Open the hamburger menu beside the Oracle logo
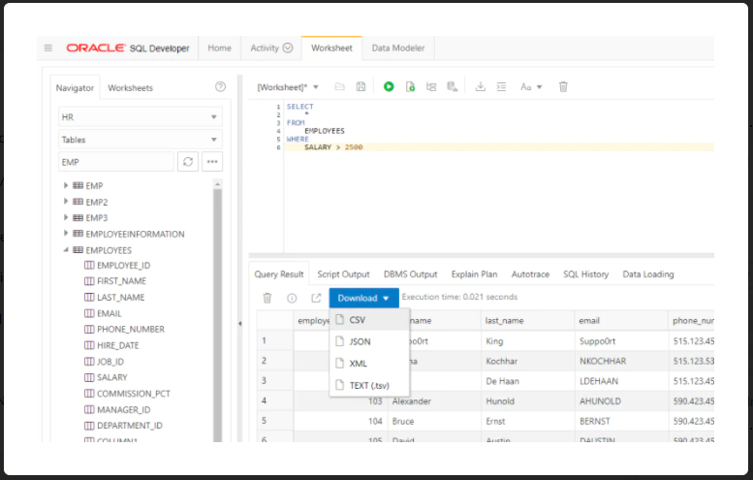Viewport: 753px width, 480px height. [x=48, y=48]
